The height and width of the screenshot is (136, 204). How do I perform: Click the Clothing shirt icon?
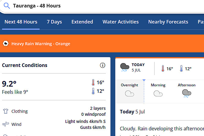6,111
